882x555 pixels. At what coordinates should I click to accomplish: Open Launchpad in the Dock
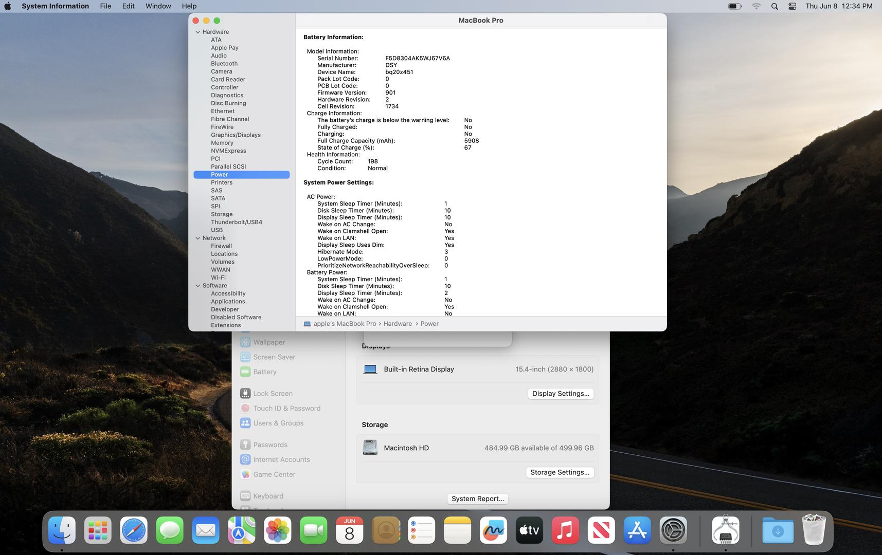coord(98,530)
